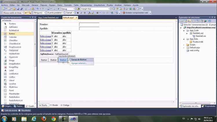
Task: Select the RadioButton control in toolbox
Action: (x=14, y=97)
